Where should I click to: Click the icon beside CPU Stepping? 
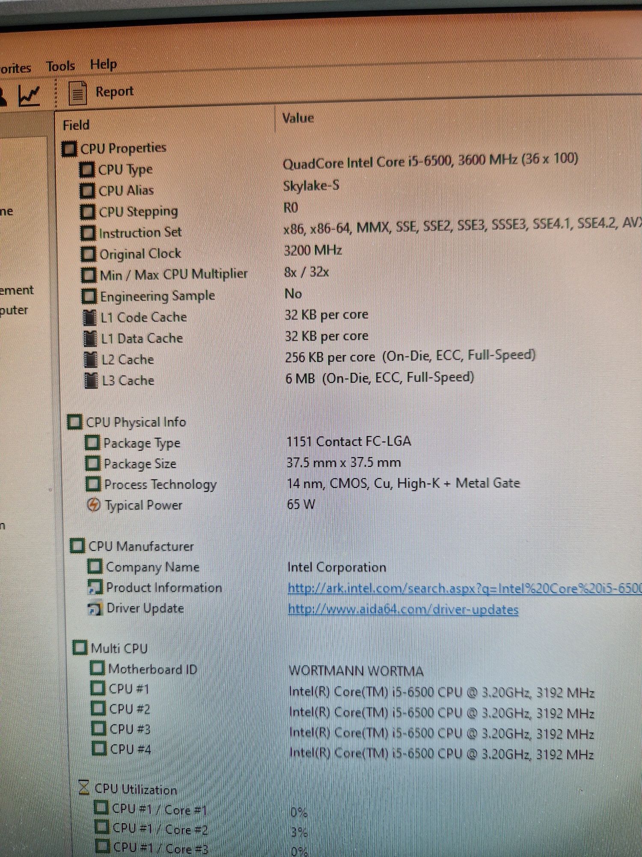click(87, 212)
